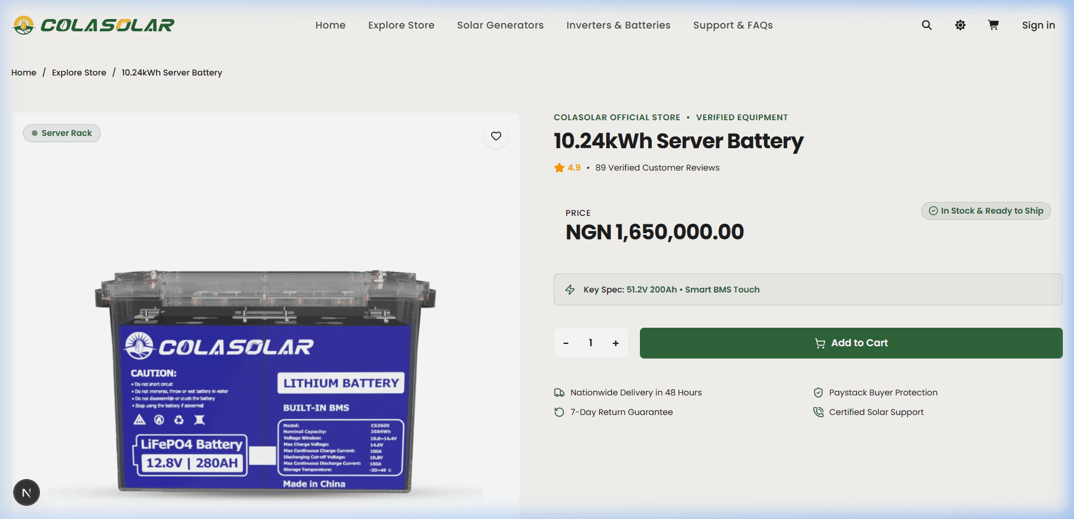Click the Server Rack badge

click(x=62, y=133)
